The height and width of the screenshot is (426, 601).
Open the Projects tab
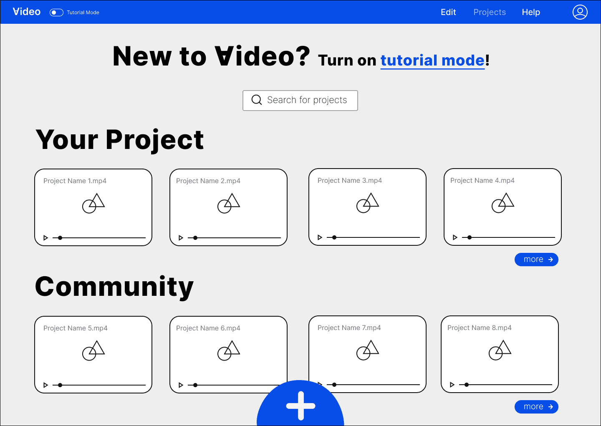click(490, 12)
